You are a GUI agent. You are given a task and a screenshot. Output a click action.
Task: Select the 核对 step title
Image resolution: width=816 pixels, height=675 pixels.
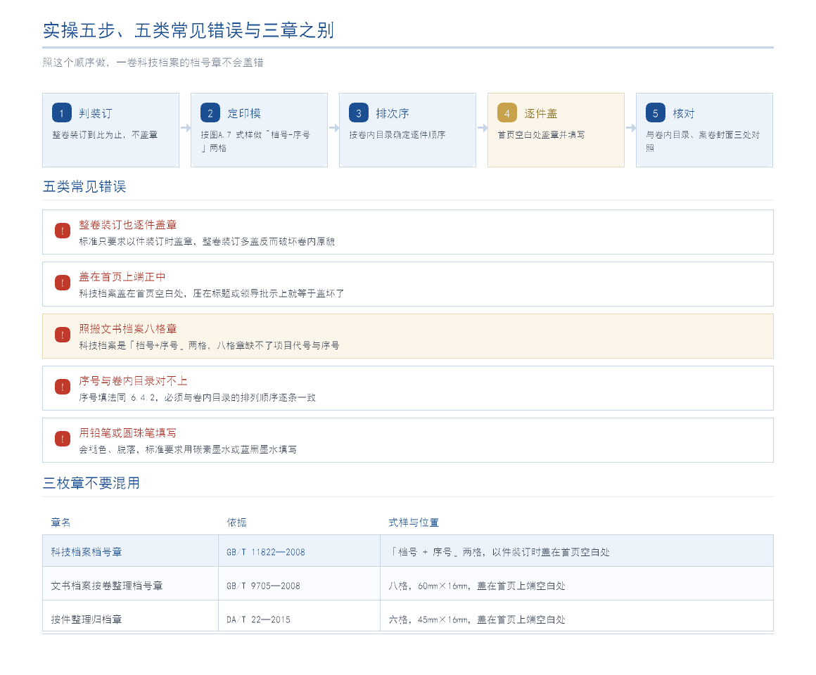pyautogui.click(x=683, y=113)
